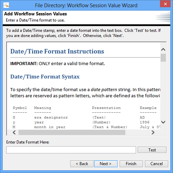Click the horizontal scrollbar thumb
173x173 pixels.
click(72, 132)
